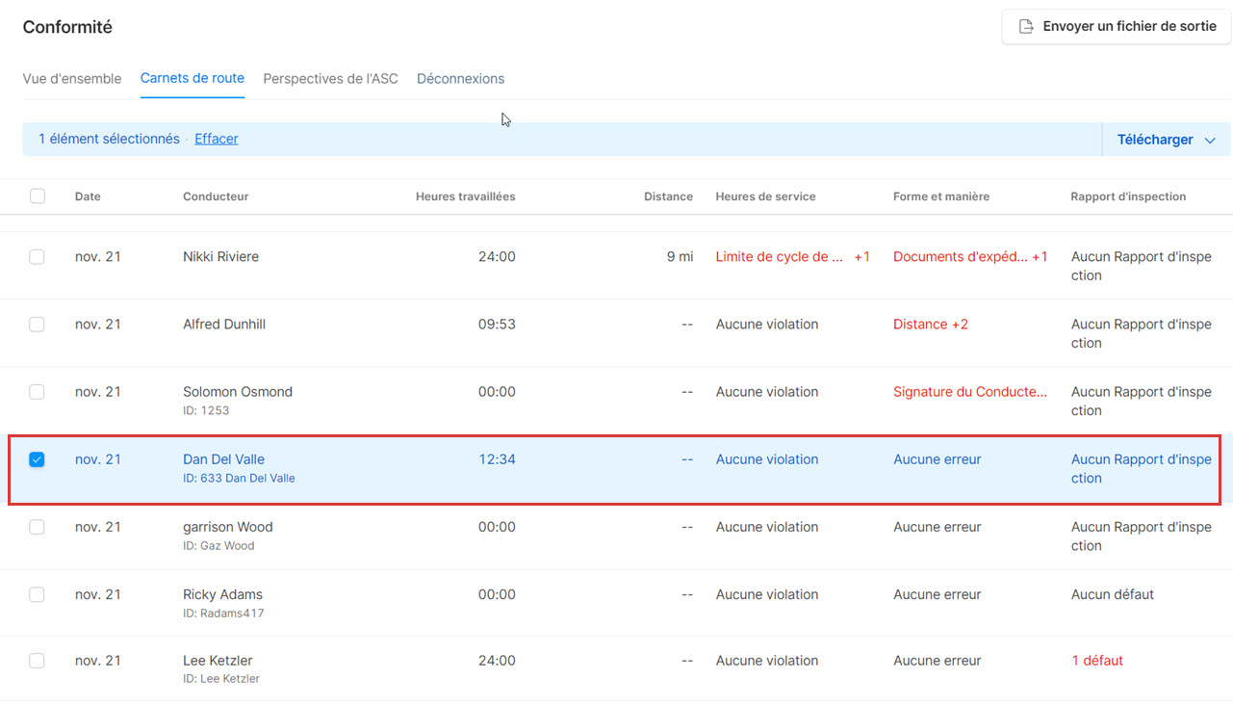Click the Effacer link

click(217, 139)
